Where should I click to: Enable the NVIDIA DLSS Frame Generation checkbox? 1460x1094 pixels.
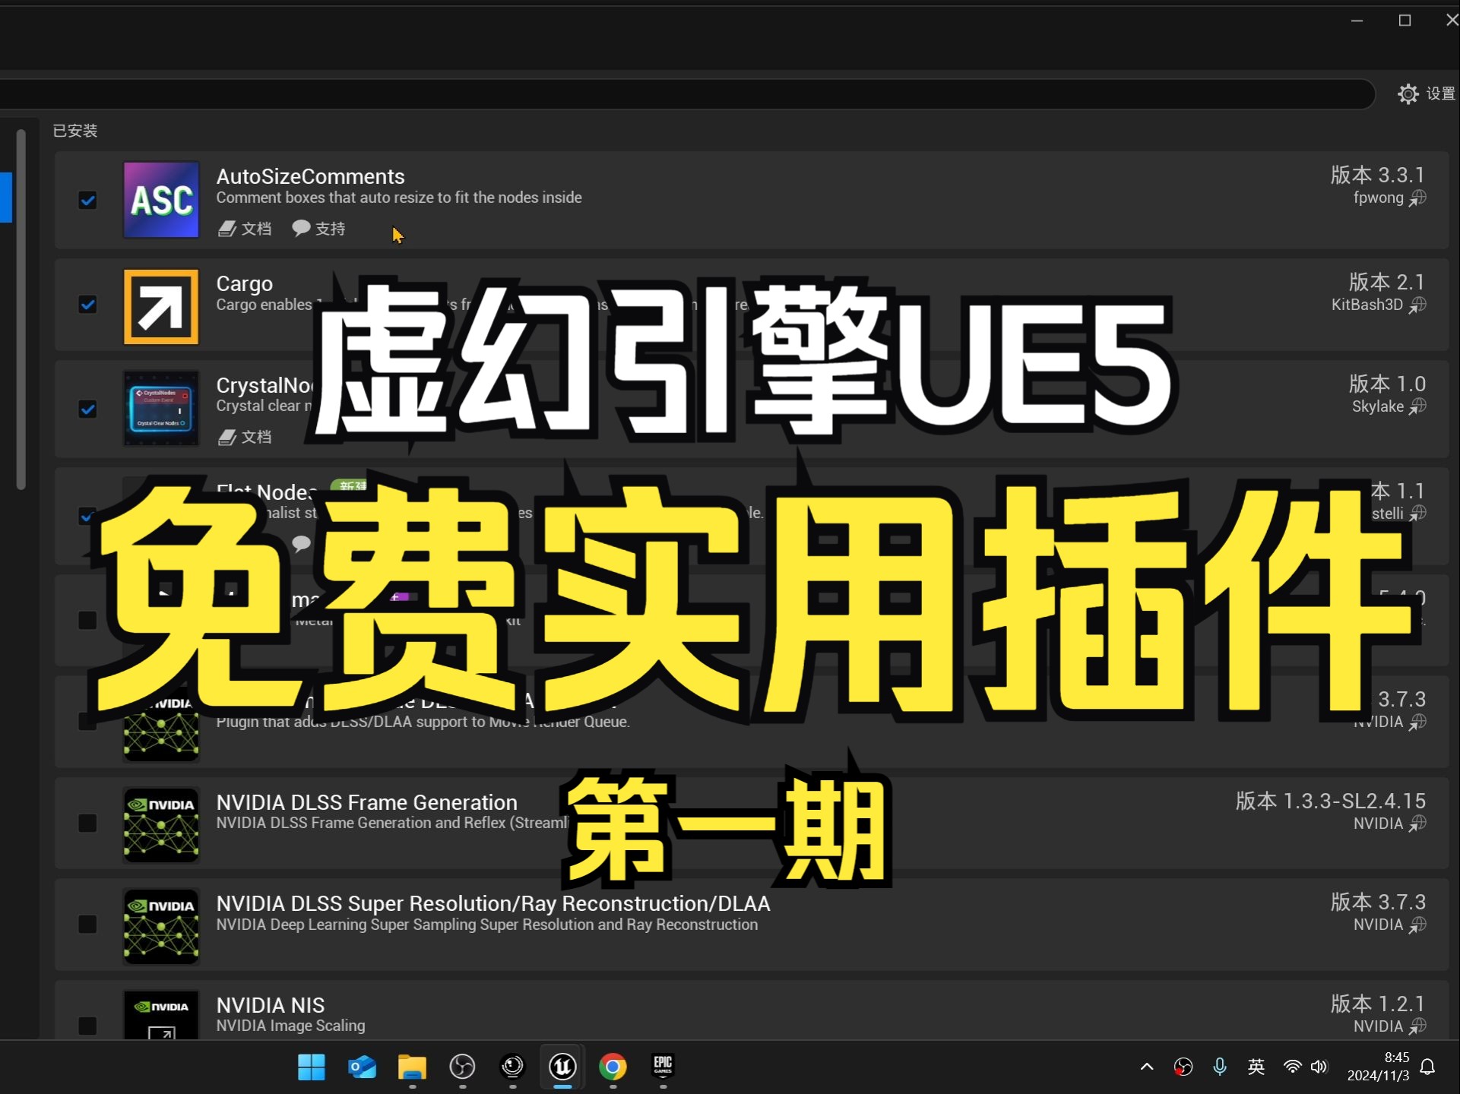click(x=87, y=823)
